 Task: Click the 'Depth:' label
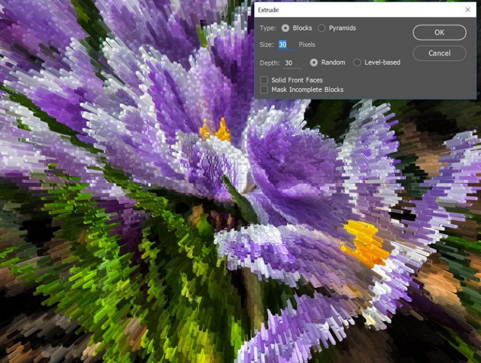[269, 63]
